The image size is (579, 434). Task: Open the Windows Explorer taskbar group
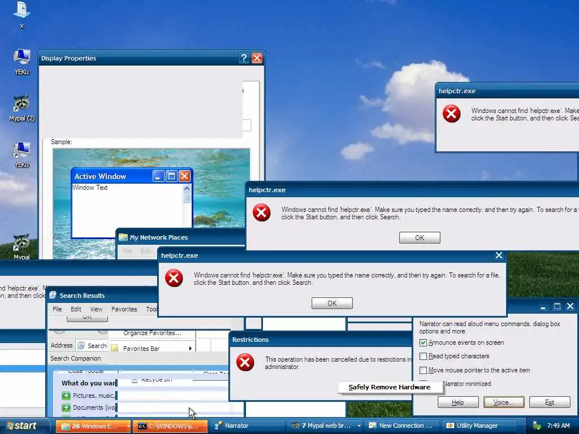(93, 426)
